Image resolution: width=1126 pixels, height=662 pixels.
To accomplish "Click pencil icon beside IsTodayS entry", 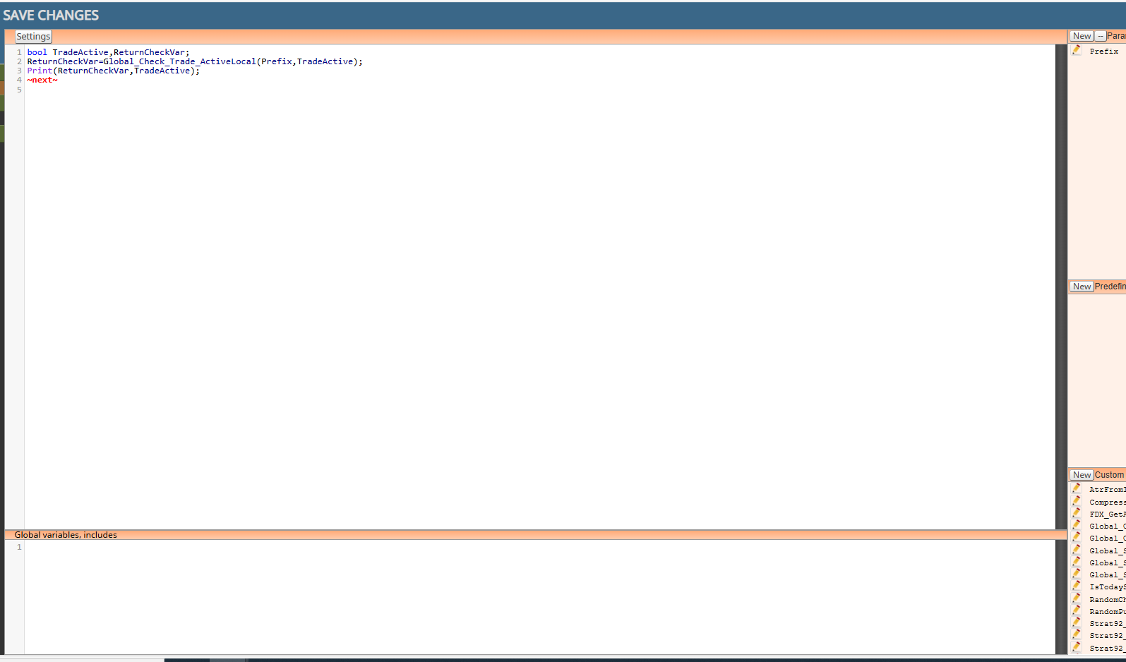I will pyautogui.click(x=1077, y=586).
